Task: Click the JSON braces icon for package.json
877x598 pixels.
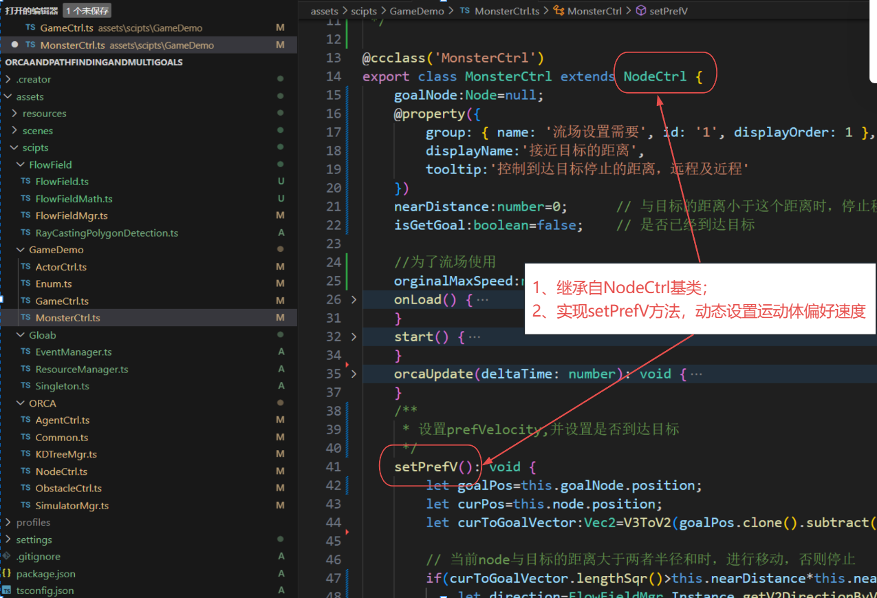Action: coord(6,573)
